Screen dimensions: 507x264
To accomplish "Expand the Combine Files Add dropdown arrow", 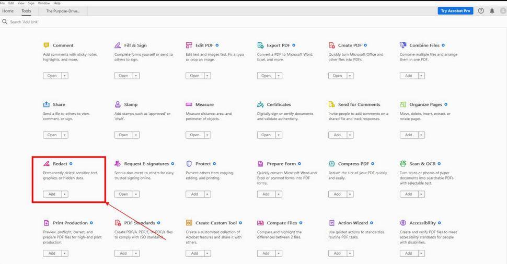I will 421,76.
